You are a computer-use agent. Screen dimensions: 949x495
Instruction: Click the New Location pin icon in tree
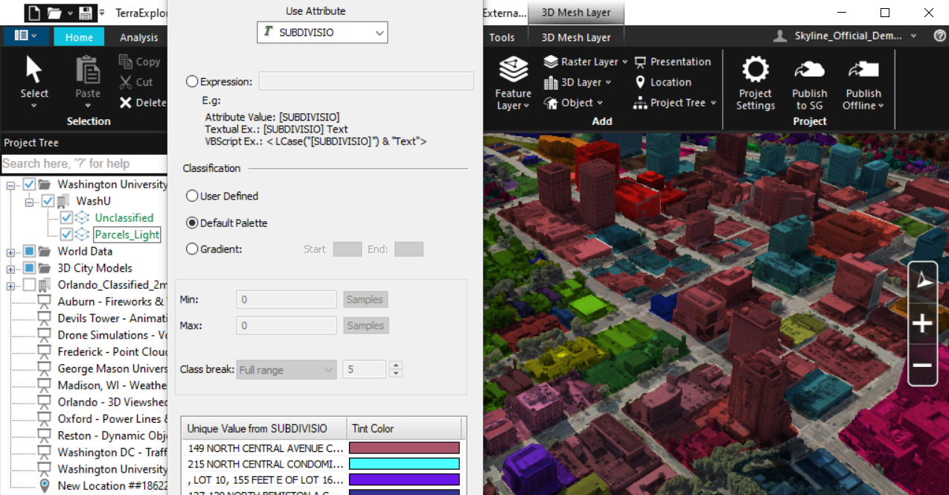(x=44, y=485)
